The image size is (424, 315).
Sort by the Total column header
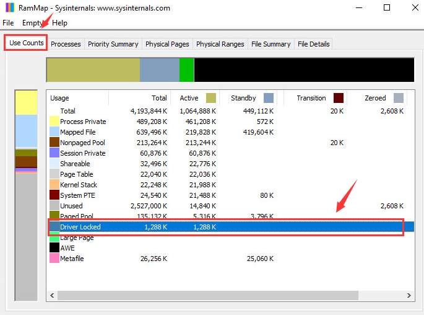tap(139, 98)
